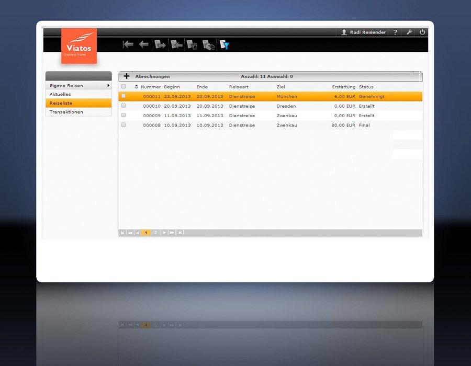Add new Abrechnung with plus icon
This screenshot has height=366, width=471.
coord(127,76)
